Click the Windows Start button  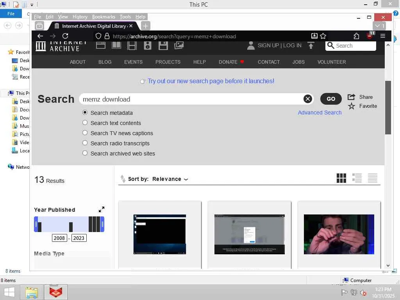point(9,292)
